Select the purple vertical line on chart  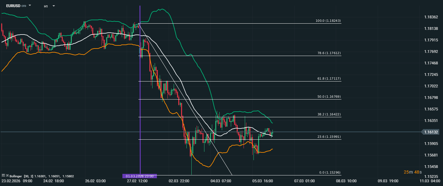click(x=140, y=93)
